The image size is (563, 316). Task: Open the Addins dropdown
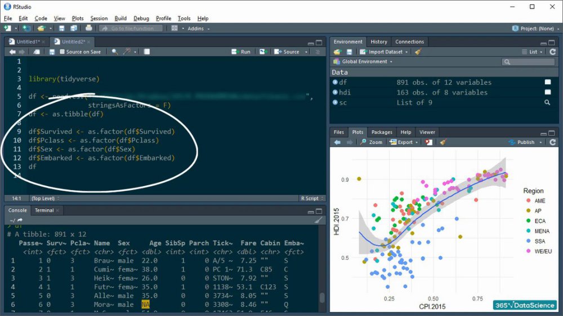[198, 28]
